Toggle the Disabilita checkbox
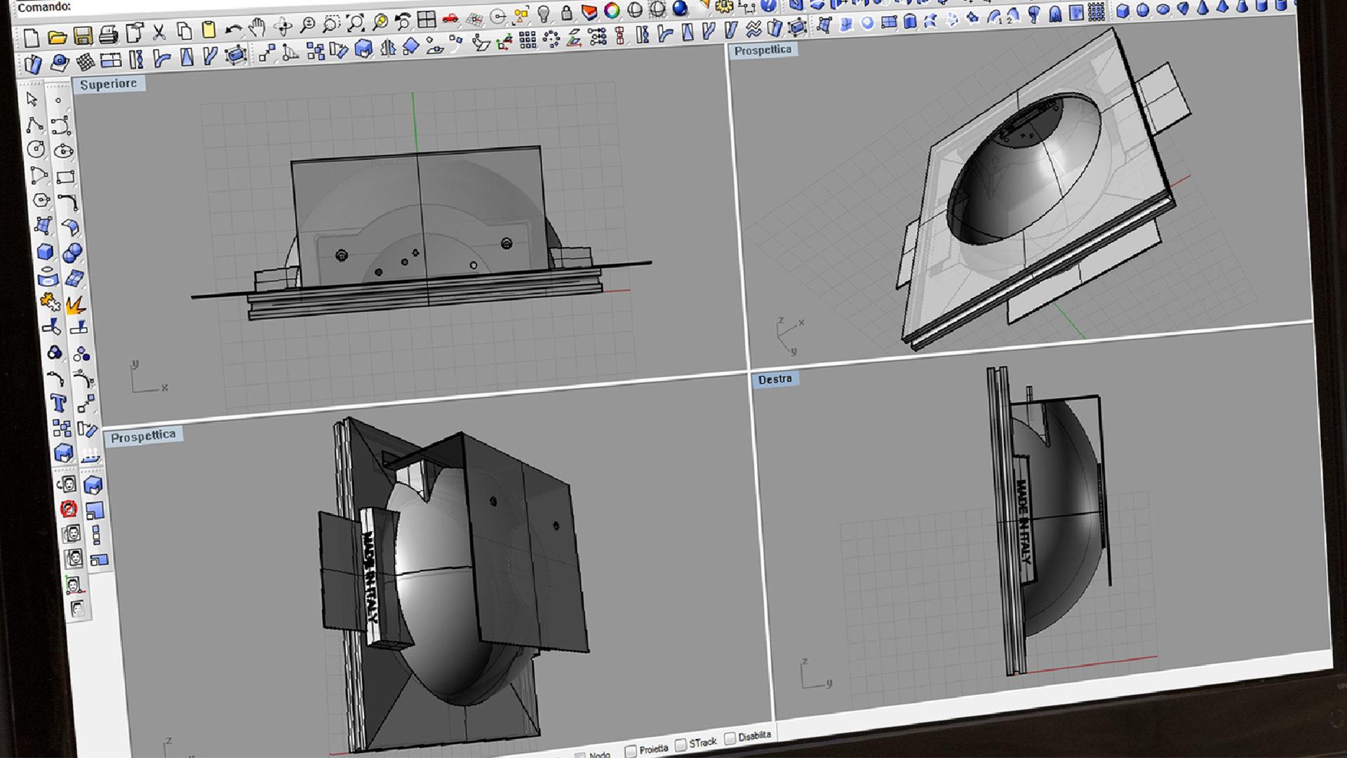The image size is (1347, 758). click(730, 738)
